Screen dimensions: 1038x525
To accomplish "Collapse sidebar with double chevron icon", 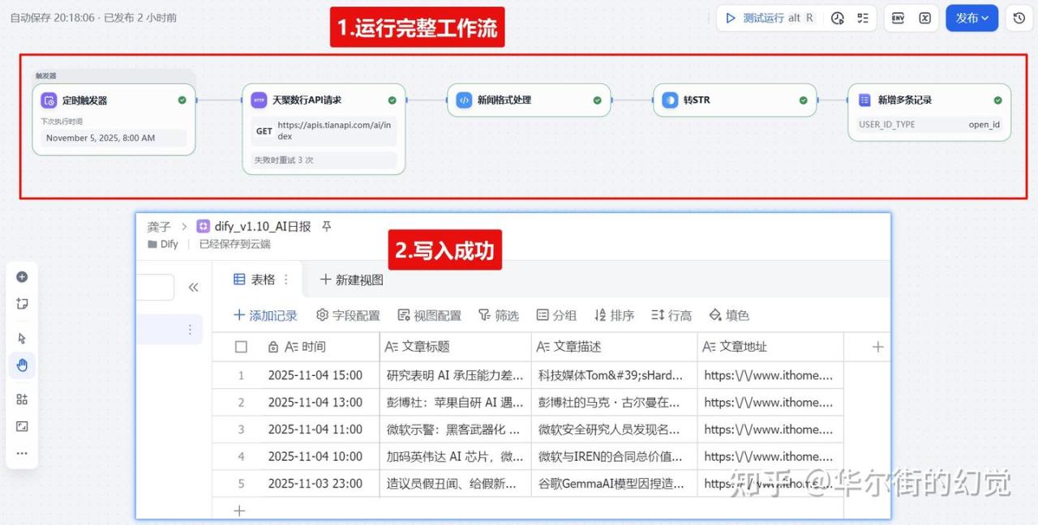I will pos(193,287).
